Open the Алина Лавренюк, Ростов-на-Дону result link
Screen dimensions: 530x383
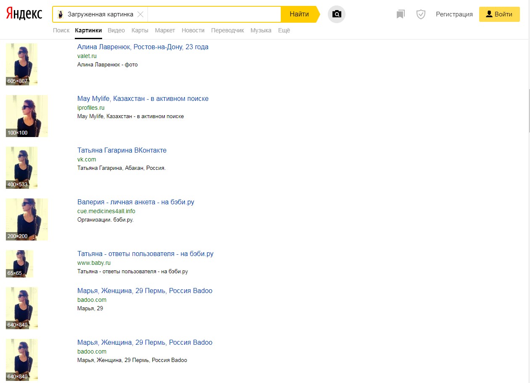(143, 47)
